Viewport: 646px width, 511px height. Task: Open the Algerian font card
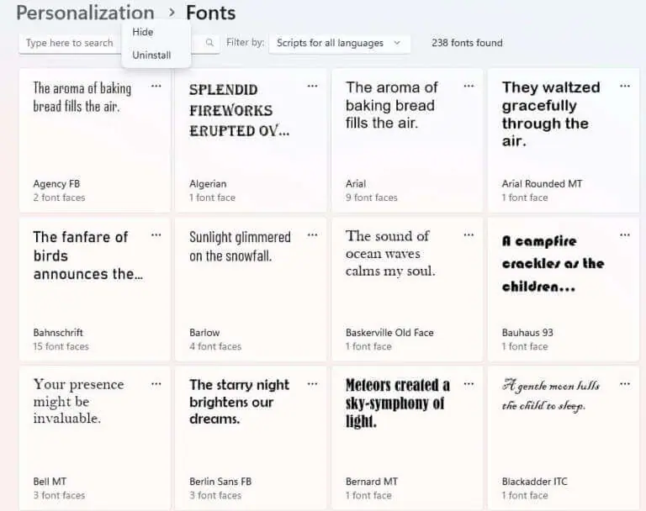click(x=251, y=140)
